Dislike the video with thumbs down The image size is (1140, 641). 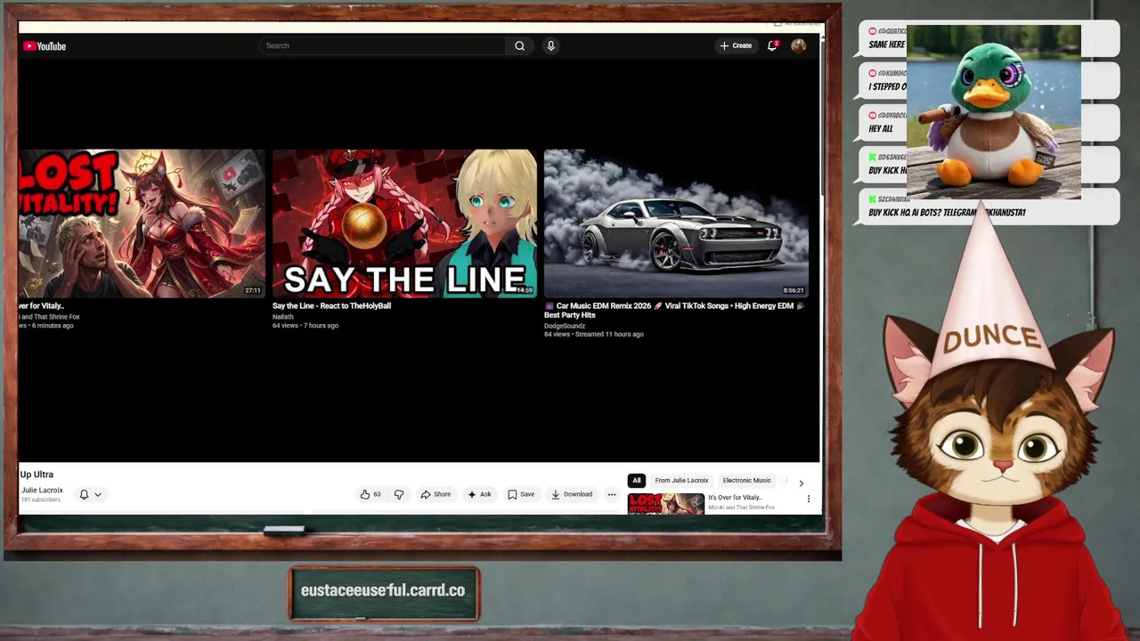[x=399, y=494]
